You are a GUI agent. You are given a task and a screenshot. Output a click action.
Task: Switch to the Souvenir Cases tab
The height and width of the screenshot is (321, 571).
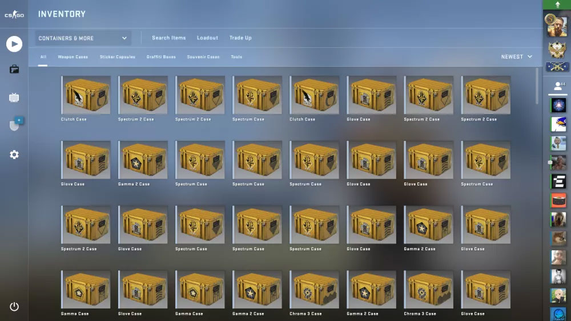tap(203, 57)
